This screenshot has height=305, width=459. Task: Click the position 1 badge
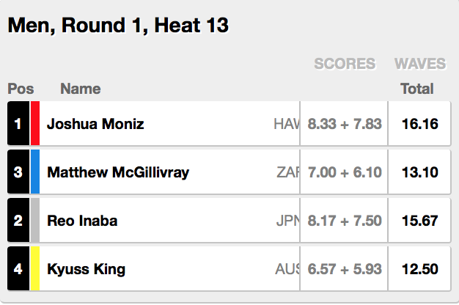pos(18,124)
